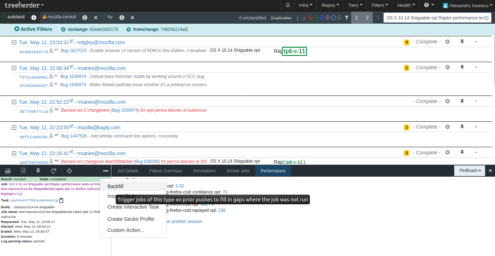Toggle the ( - ) group expansion

(x=301, y=18)
